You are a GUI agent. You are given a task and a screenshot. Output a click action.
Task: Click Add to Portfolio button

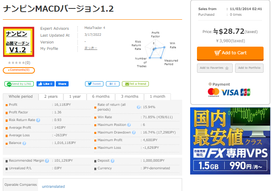tap(249, 68)
